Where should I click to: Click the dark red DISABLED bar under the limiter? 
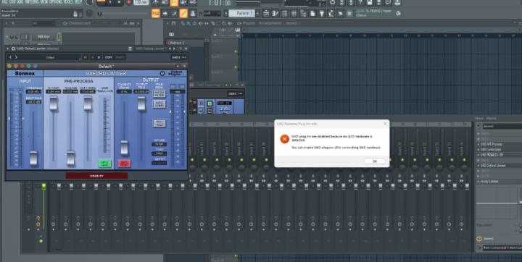coord(96,176)
